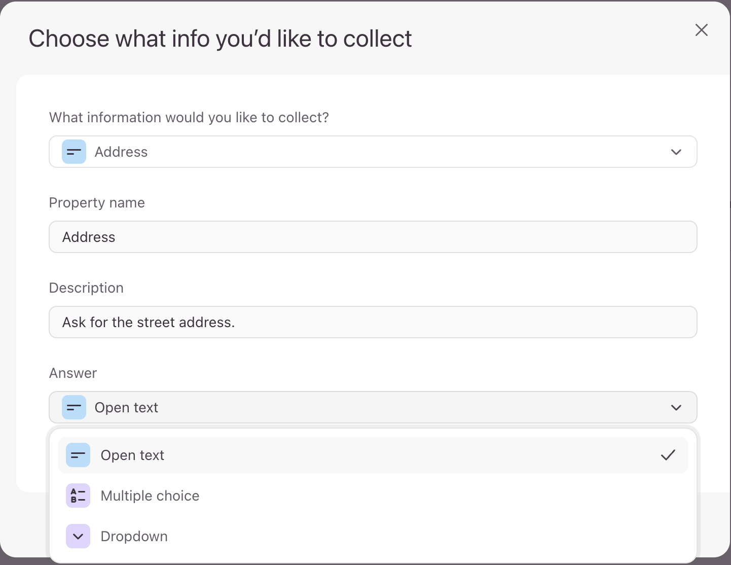Viewport: 731px width, 565px height.
Task: Click the 'What information would you like to collect?' label
Action: (189, 118)
